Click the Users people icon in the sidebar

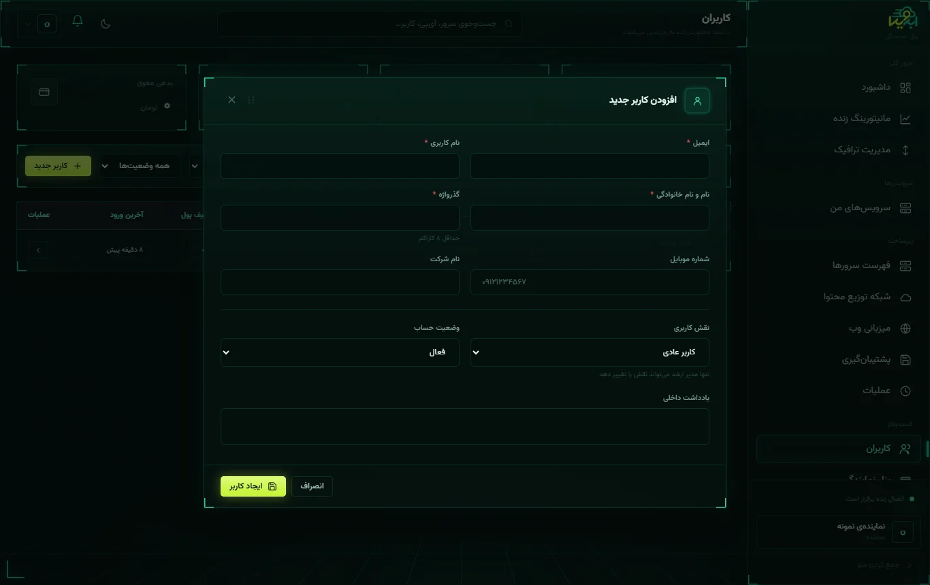pos(905,449)
